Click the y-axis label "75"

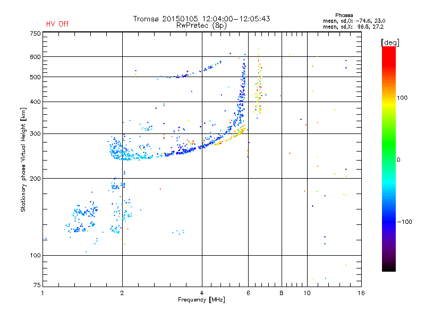pyautogui.click(x=37, y=285)
